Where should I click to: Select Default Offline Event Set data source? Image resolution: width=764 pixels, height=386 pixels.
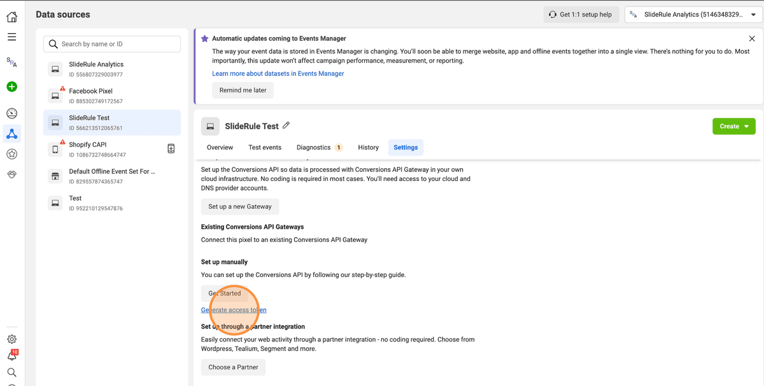(x=112, y=176)
